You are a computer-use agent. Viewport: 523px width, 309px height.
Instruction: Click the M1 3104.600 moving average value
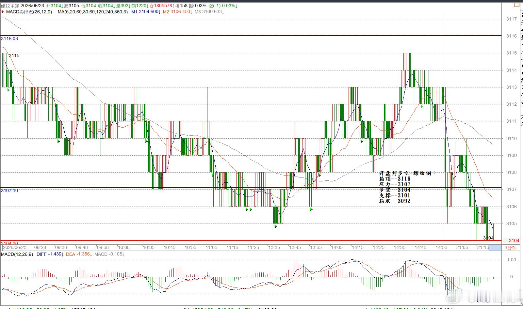tap(145, 12)
